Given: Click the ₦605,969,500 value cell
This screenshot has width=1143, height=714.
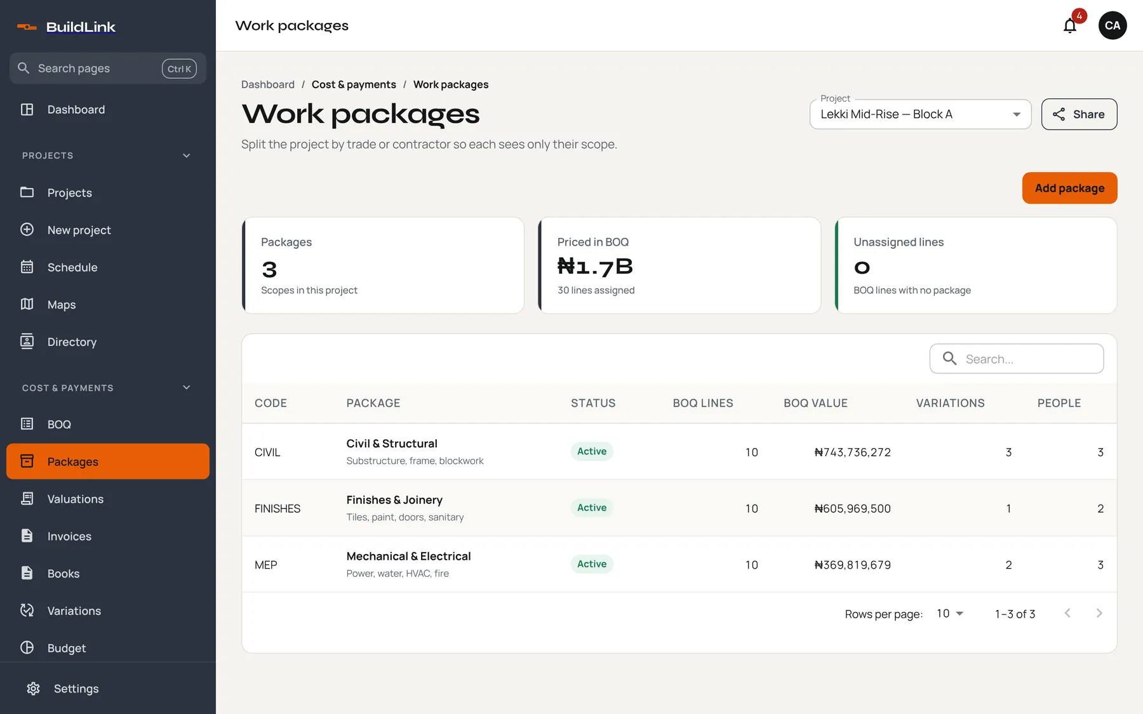Looking at the screenshot, I should tap(853, 508).
